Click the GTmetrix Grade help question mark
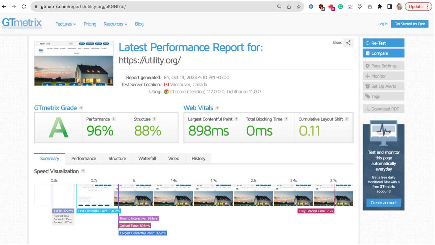 tap(81, 108)
